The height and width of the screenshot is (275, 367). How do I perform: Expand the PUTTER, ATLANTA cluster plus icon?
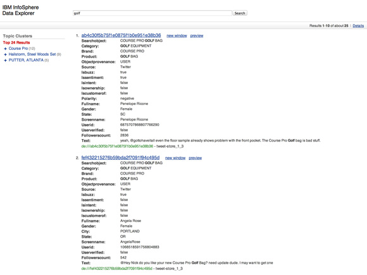[x=6, y=60]
